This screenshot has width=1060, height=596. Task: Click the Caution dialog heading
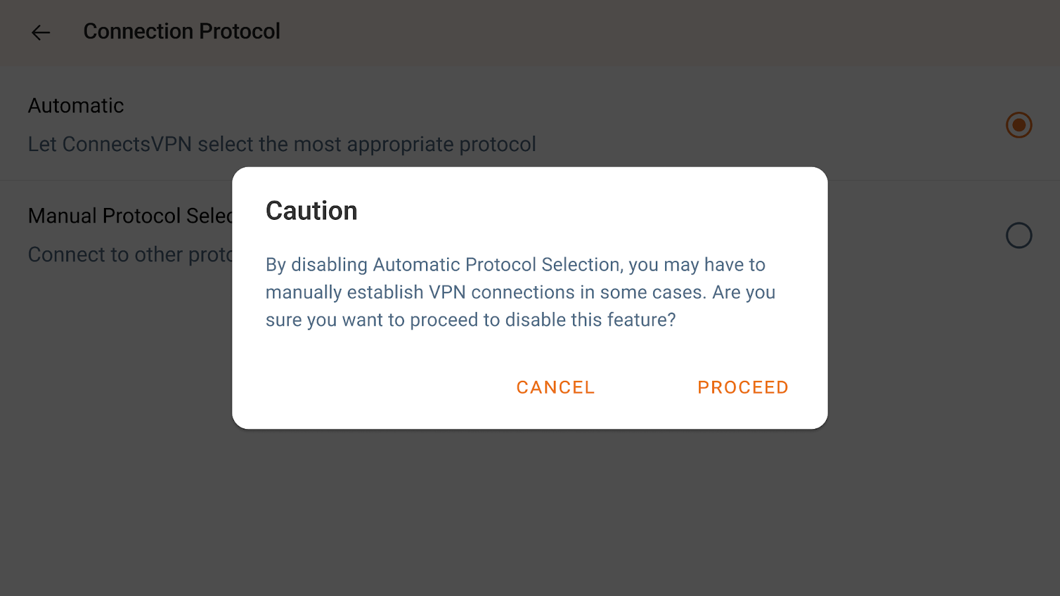coord(311,211)
